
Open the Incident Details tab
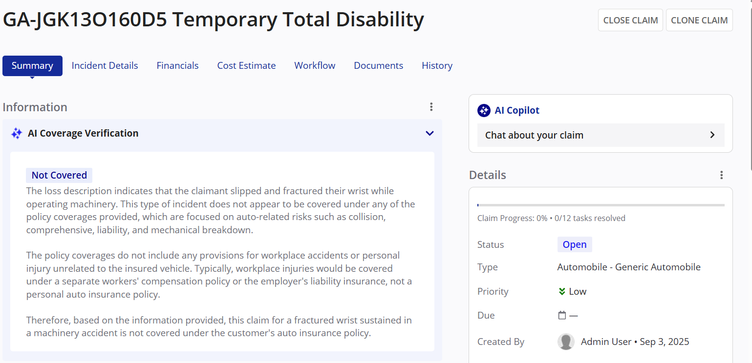point(105,65)
